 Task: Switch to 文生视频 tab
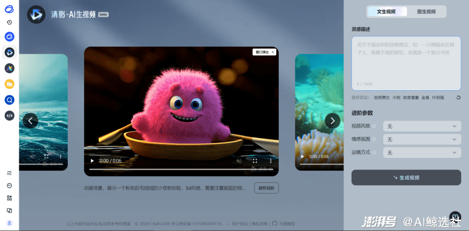pos(387,12)
